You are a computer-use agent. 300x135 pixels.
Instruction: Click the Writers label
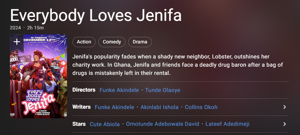tap(81, 107)
